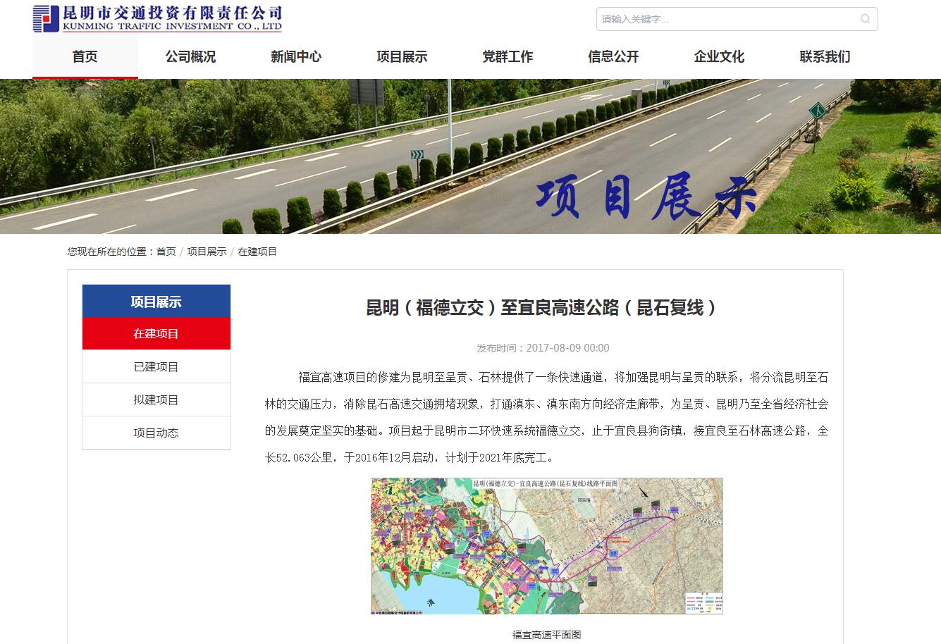The height and width of the screenshot is (644, 941).
Task: Click the 在建项目 breadcrumb link
Action: (257, 252)
